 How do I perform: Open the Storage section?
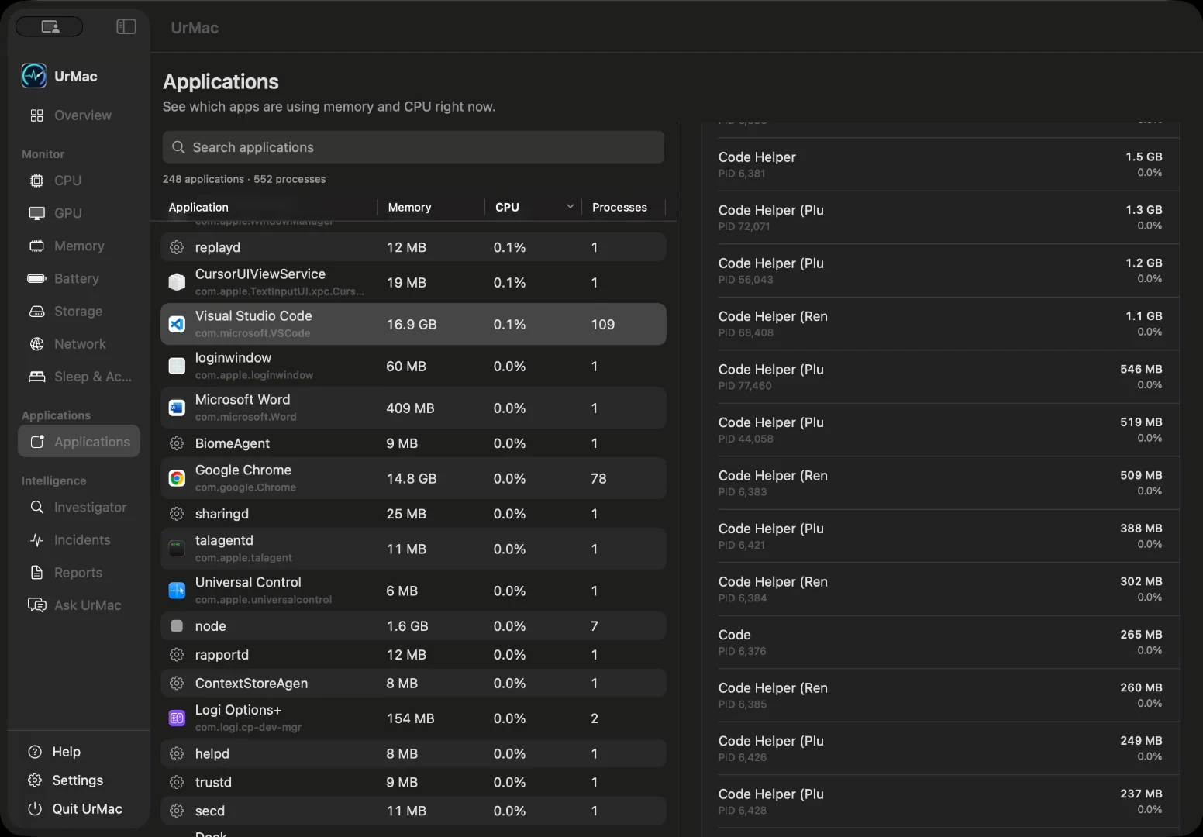coord(78,311)
